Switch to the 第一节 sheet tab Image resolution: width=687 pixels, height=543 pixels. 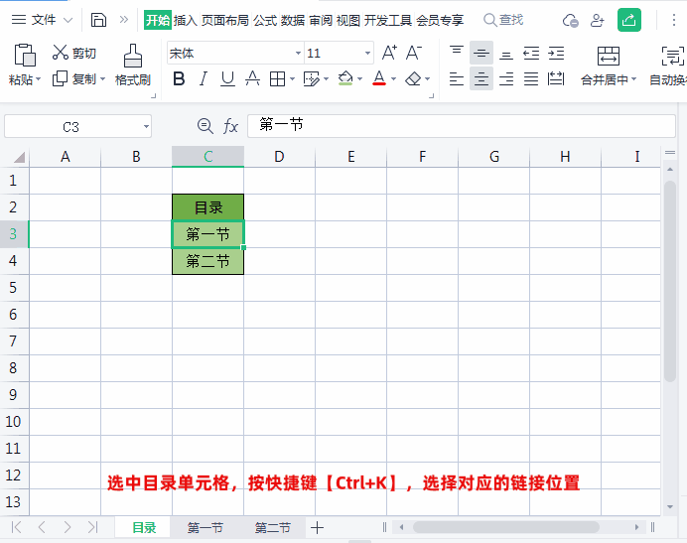[x=206, y=527]
